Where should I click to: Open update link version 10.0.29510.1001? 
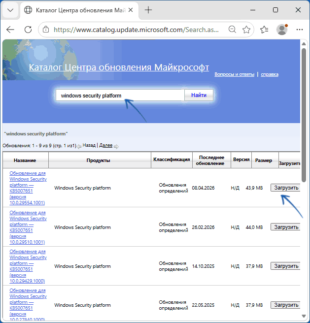(28, 227)
